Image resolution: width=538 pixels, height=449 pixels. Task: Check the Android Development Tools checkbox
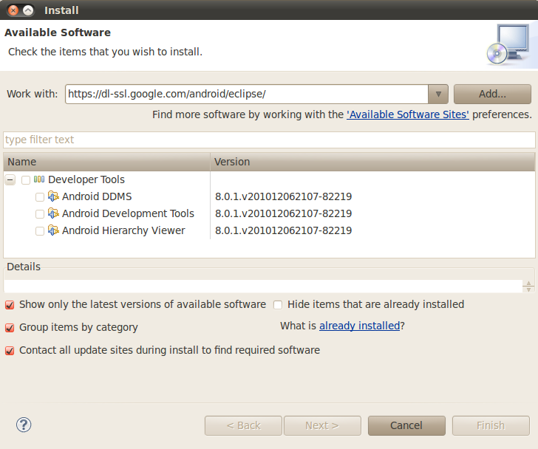(x=40, y=214)
